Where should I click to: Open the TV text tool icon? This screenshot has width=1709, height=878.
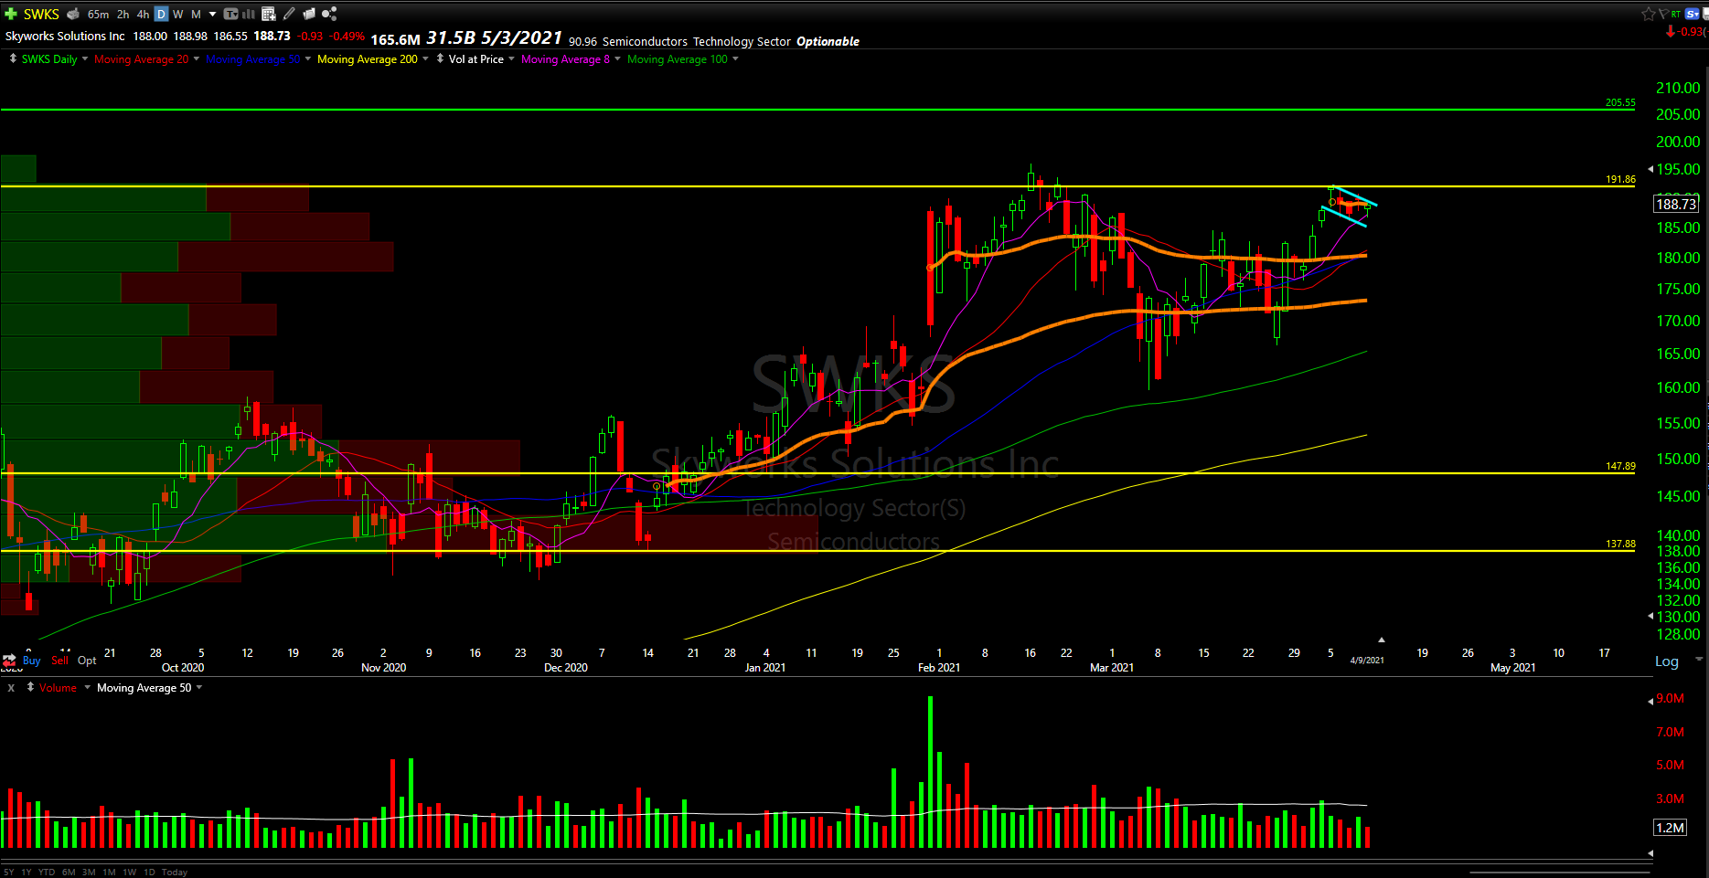click(230, 14)
